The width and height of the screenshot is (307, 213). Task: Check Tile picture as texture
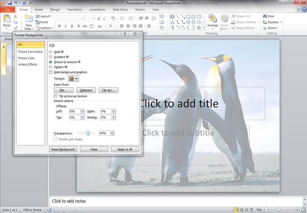click(x=56, y=96)
